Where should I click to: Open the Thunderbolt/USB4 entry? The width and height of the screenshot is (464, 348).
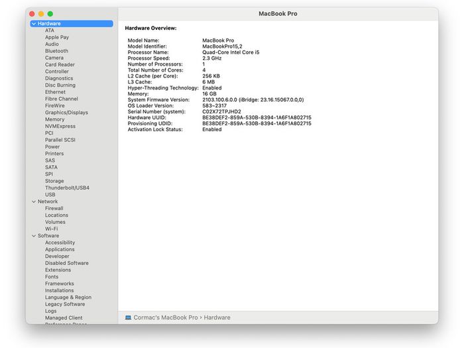pos(67,188)
